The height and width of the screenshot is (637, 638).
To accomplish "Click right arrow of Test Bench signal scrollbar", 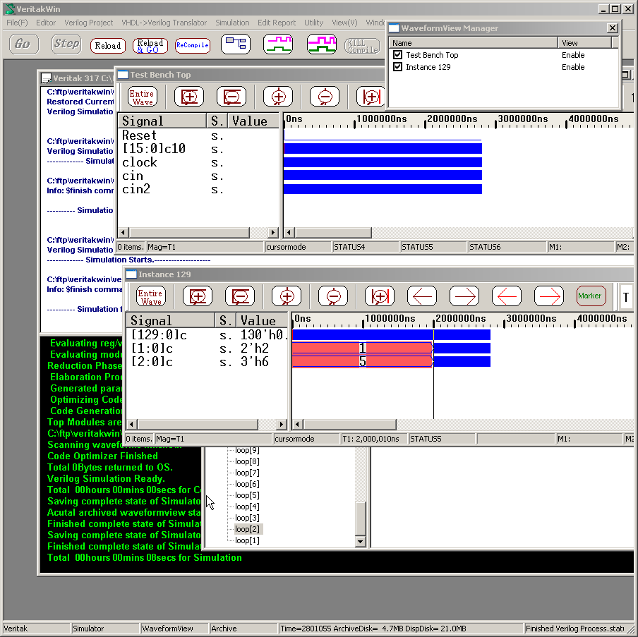I will 273,233.
